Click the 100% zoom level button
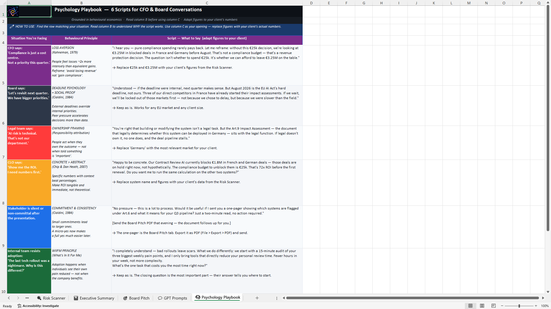Viewport: 551px width, 309px height. click(x=545, y=306)
